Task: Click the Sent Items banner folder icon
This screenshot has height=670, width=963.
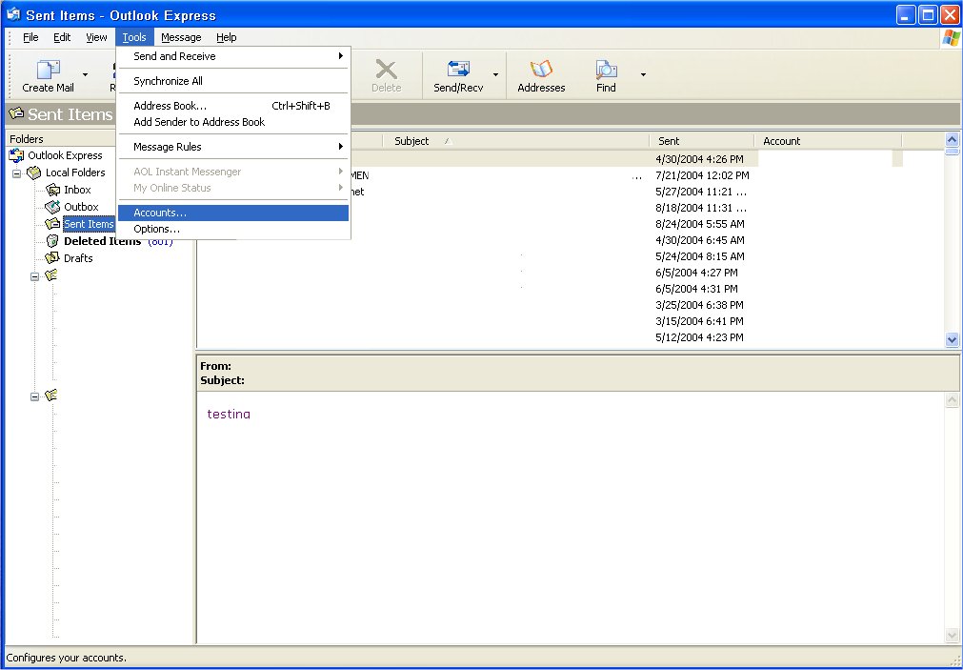Action: click(x=16, y=113)
